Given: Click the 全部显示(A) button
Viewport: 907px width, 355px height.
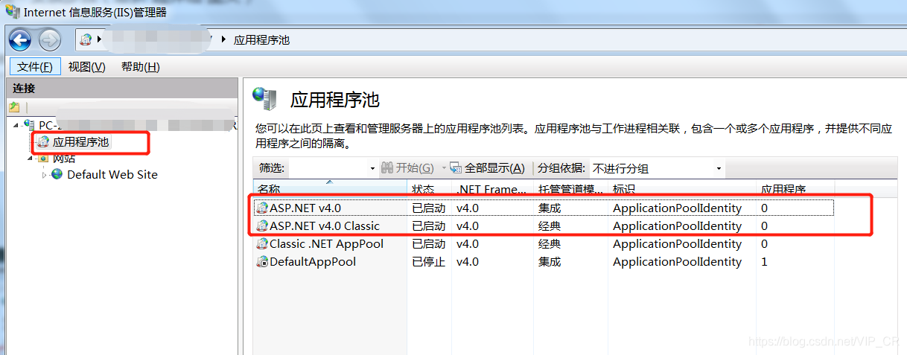Looking at the screenshot, I should [x=487, y=168].
